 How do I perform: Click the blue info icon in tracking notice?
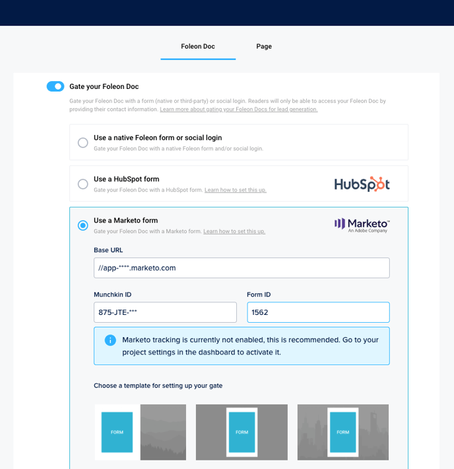(110, 340)
